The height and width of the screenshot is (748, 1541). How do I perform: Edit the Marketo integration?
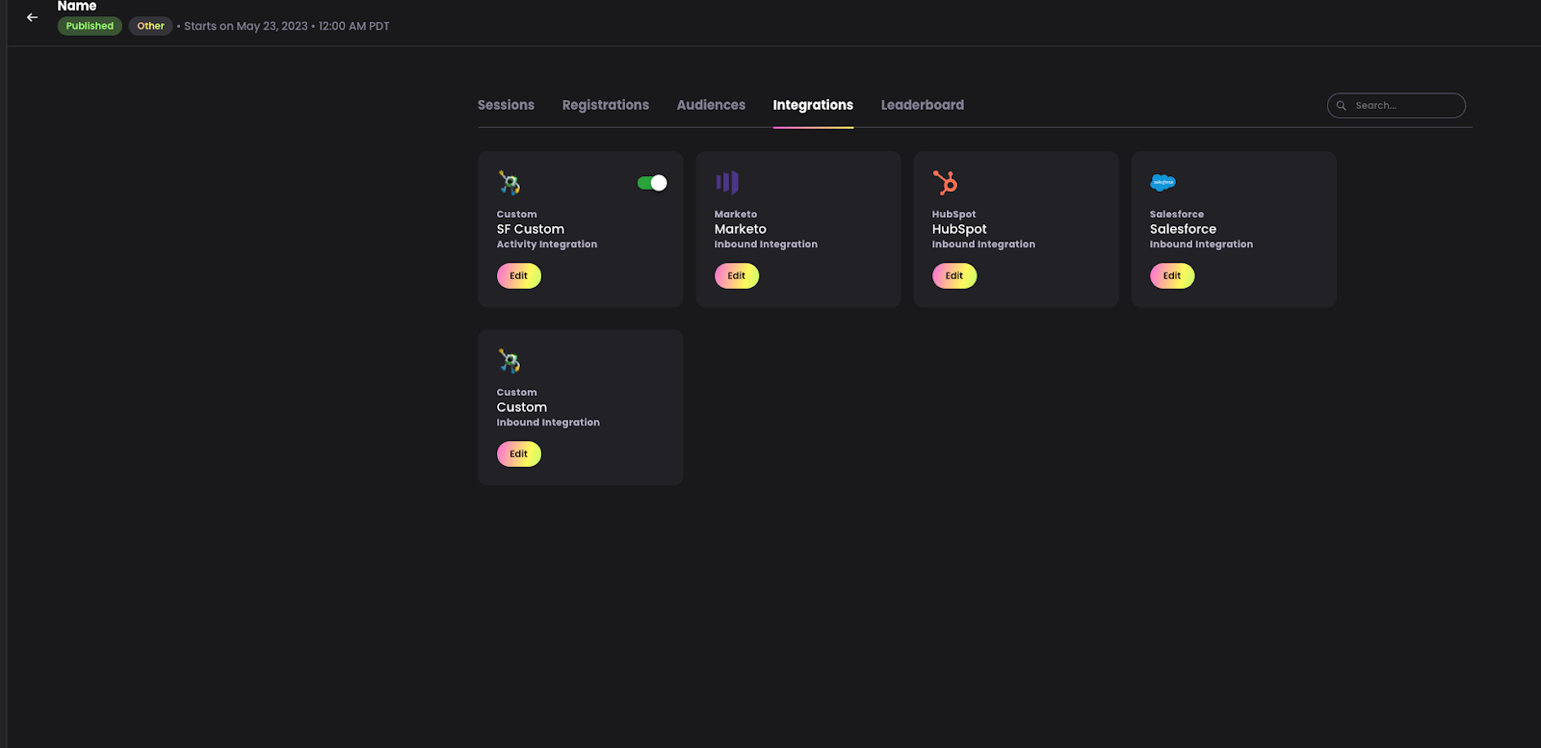(x=737, y=276)
